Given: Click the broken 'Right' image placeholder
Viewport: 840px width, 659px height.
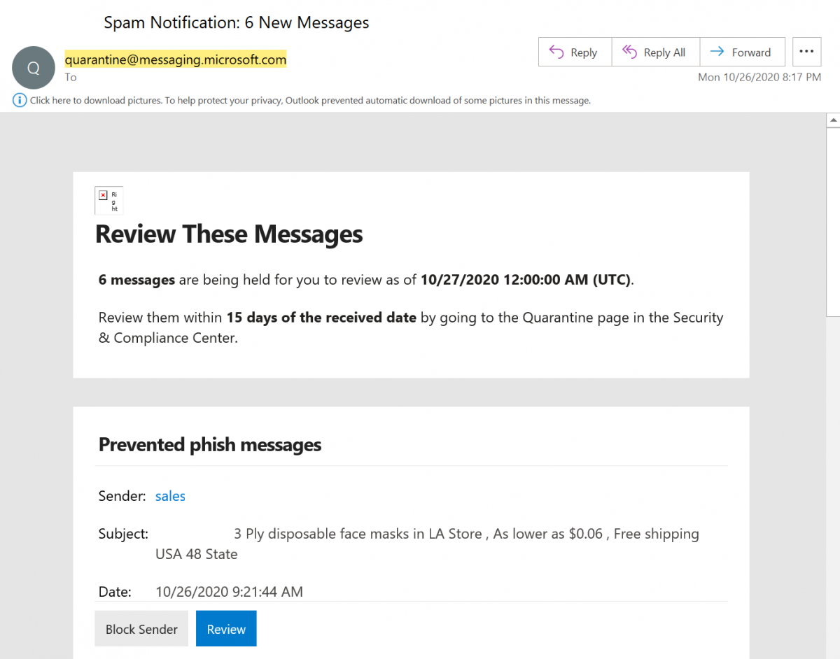Looking at the screenshot, I should pyautogui.click(x=108, y=200).
